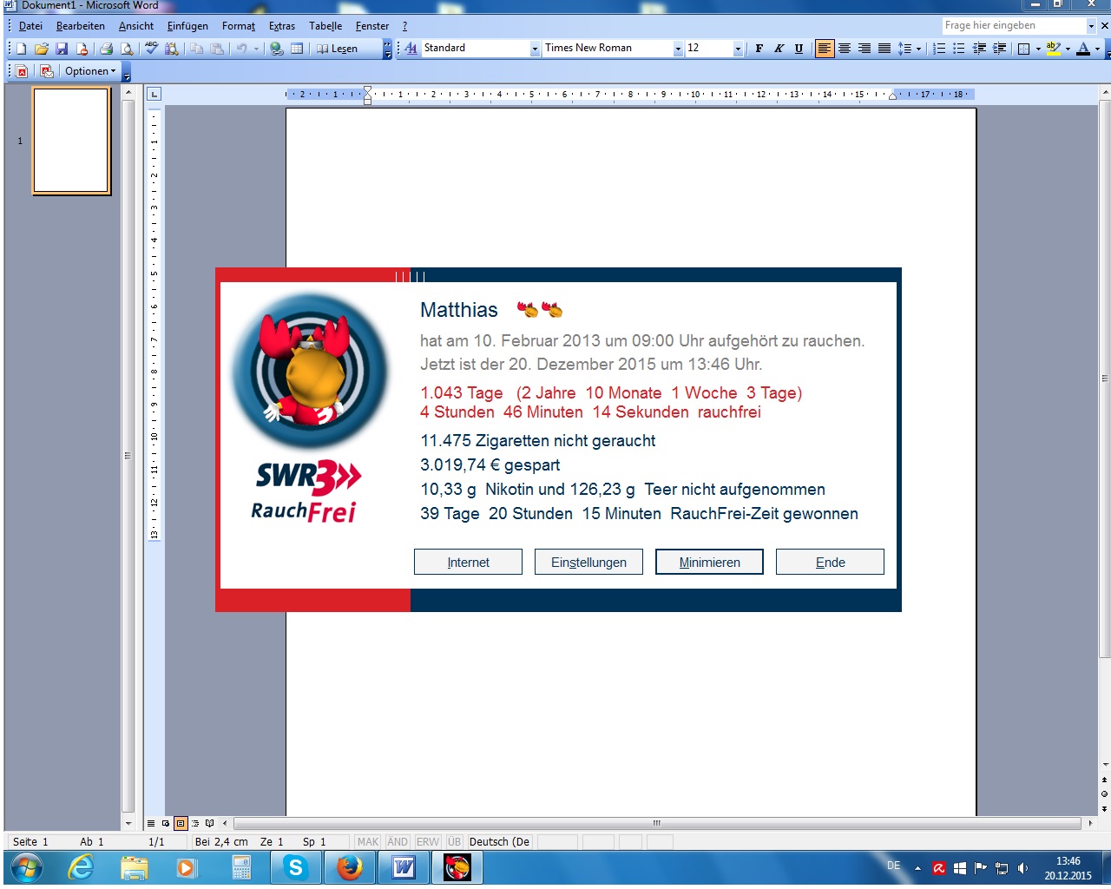Image resolution: width=1111 pixels, height=889 pixels.
Task: Open the font size 12 dropdown
Action: click(738, 49)
